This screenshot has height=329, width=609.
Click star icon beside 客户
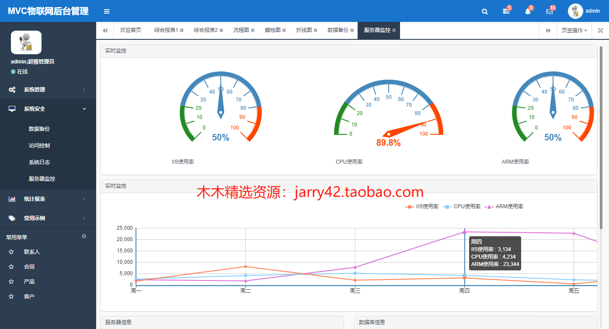[x=11, y=297]
